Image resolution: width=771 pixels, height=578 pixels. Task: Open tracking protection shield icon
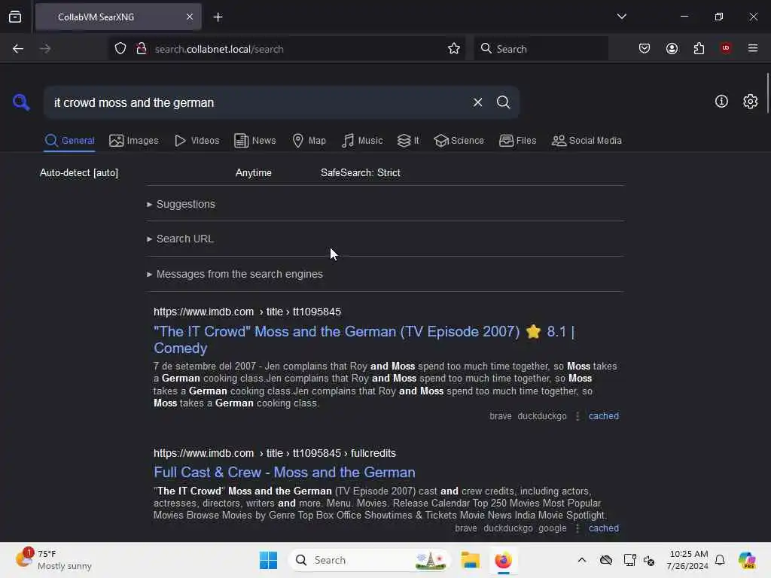point(120,49)
